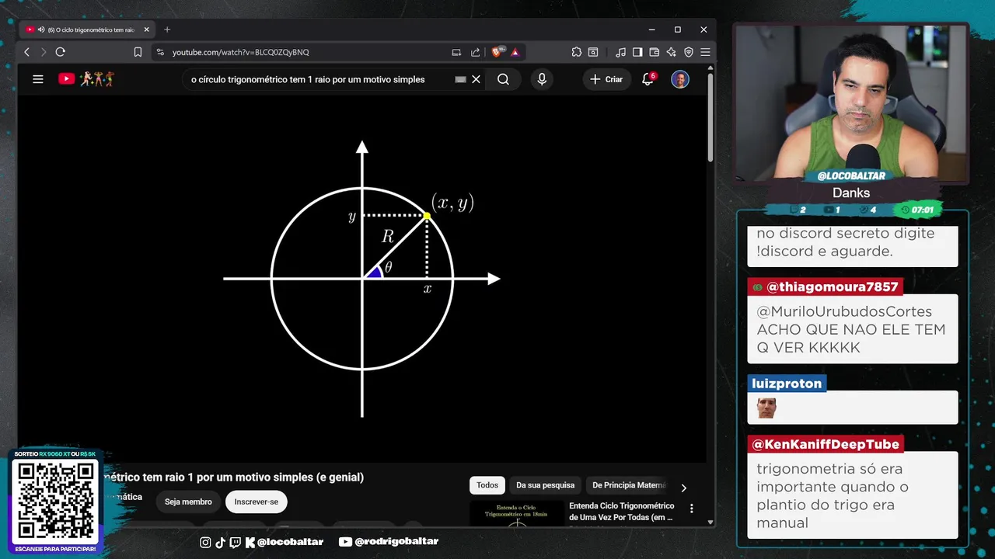Click the video player to pause

tap(361, 278)
